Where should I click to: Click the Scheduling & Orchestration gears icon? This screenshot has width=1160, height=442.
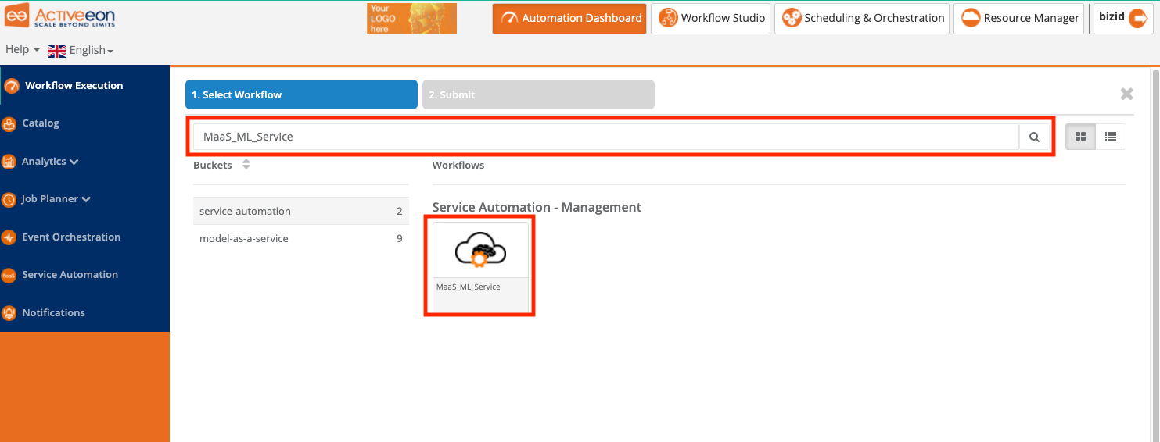tap(792, 18)
